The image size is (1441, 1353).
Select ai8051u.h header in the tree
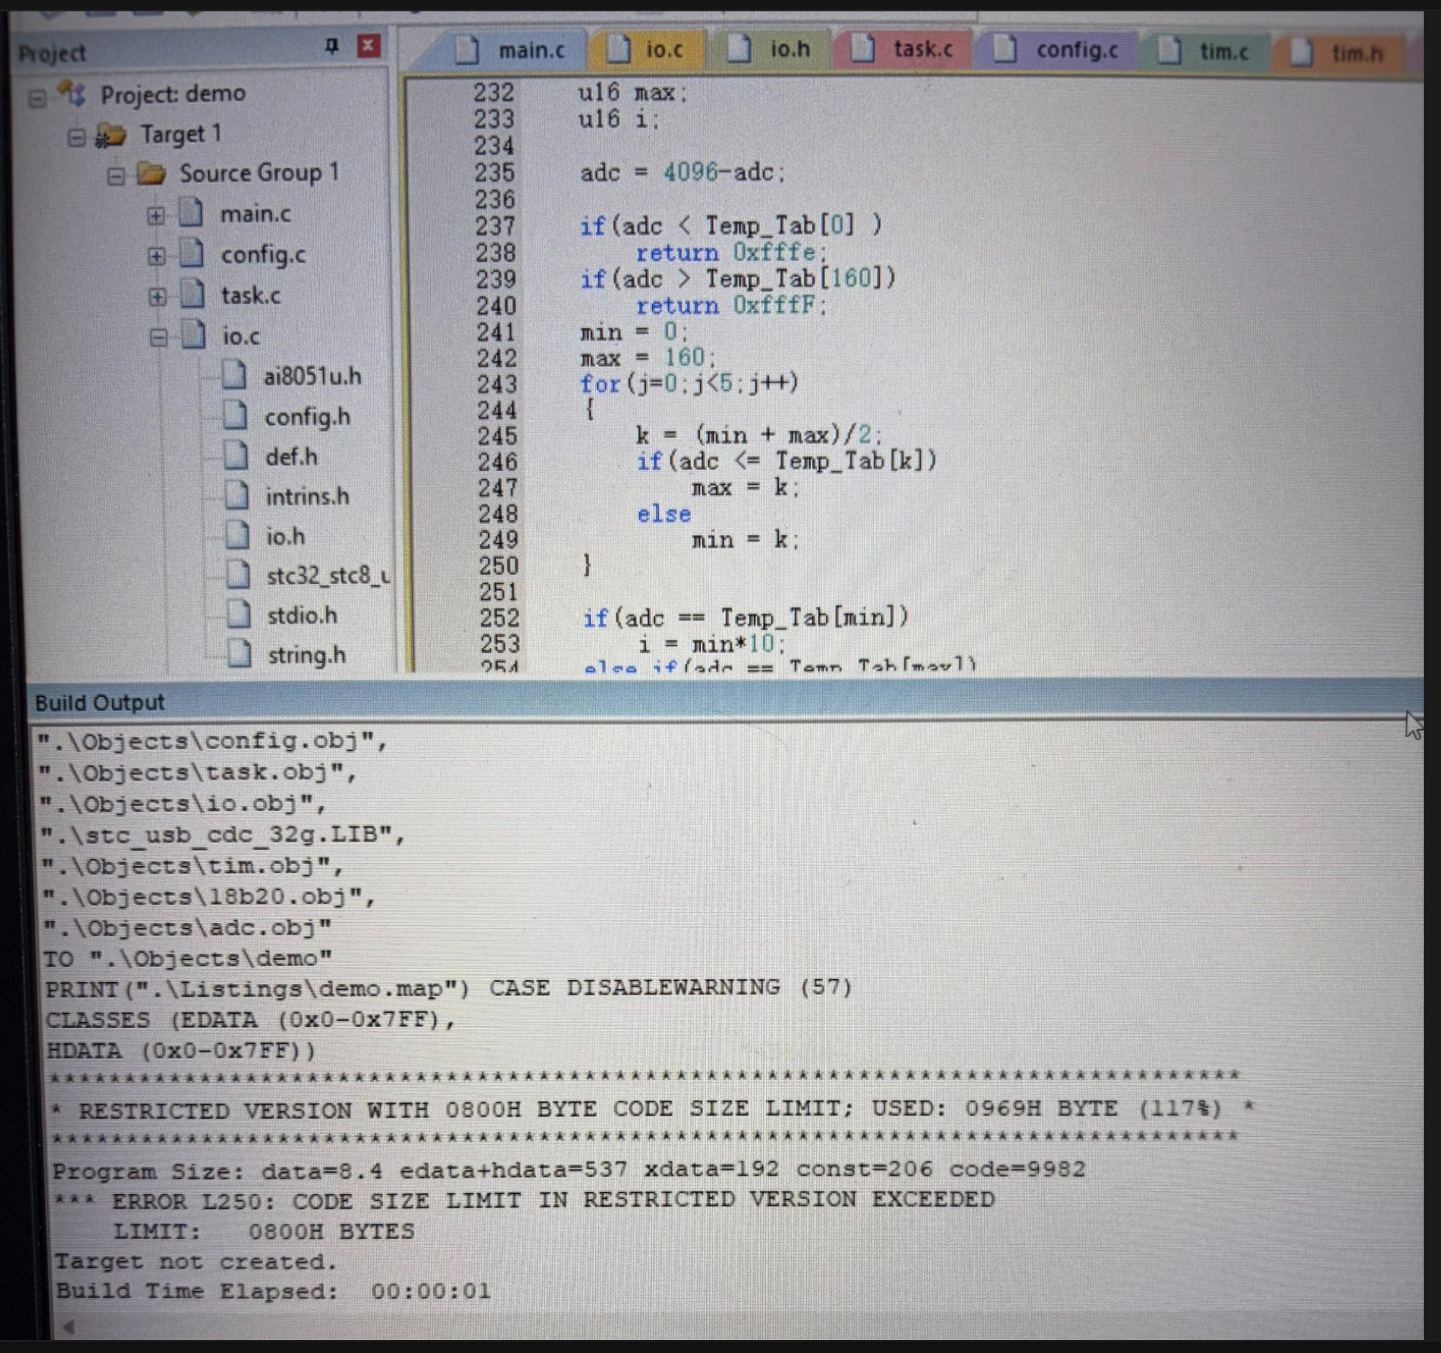click(313, 377)
